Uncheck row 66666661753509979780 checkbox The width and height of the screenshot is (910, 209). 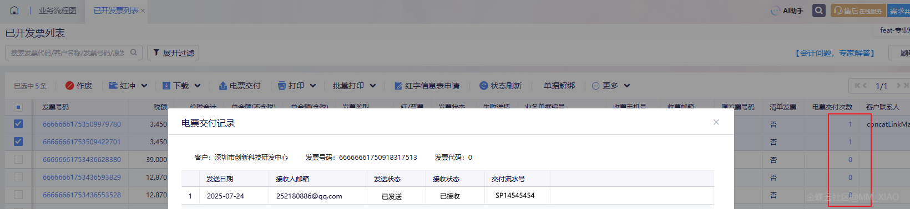[18, 124]
